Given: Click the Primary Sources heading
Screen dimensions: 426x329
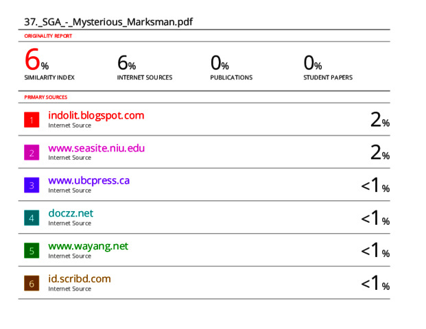Looking at the screenshot, I should [46, 97].
